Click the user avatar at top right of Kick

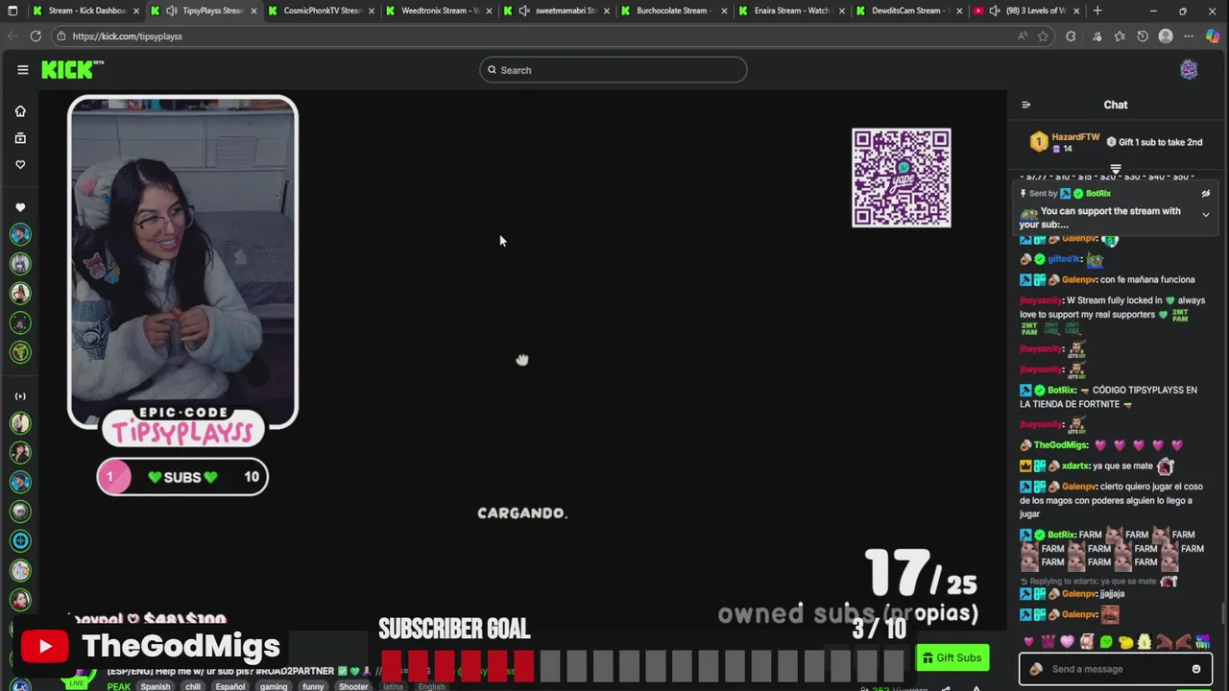coord(1189,69)
